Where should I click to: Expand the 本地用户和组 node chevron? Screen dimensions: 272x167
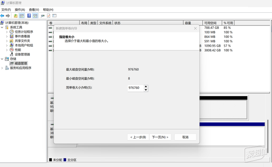click(7, 45)
